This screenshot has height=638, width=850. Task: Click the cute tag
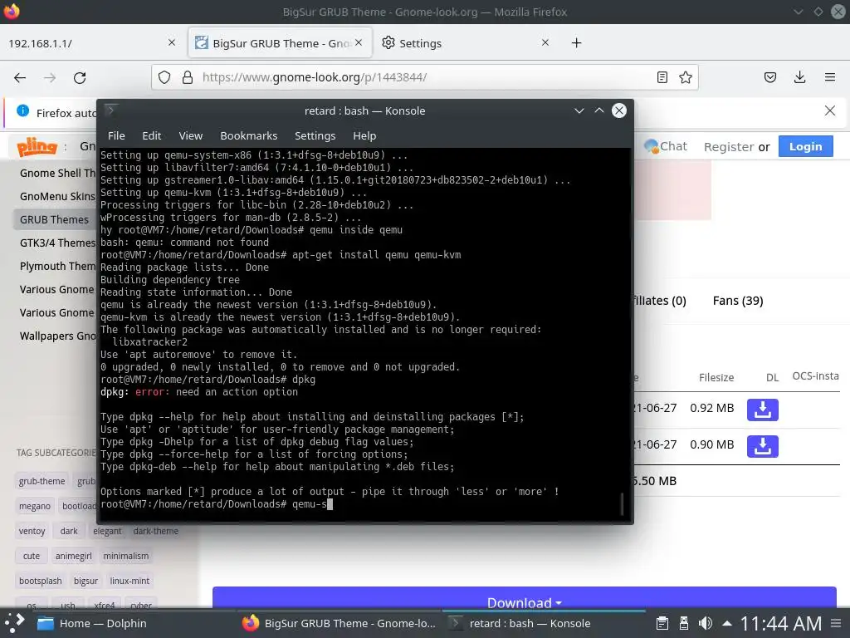point(32,556)
